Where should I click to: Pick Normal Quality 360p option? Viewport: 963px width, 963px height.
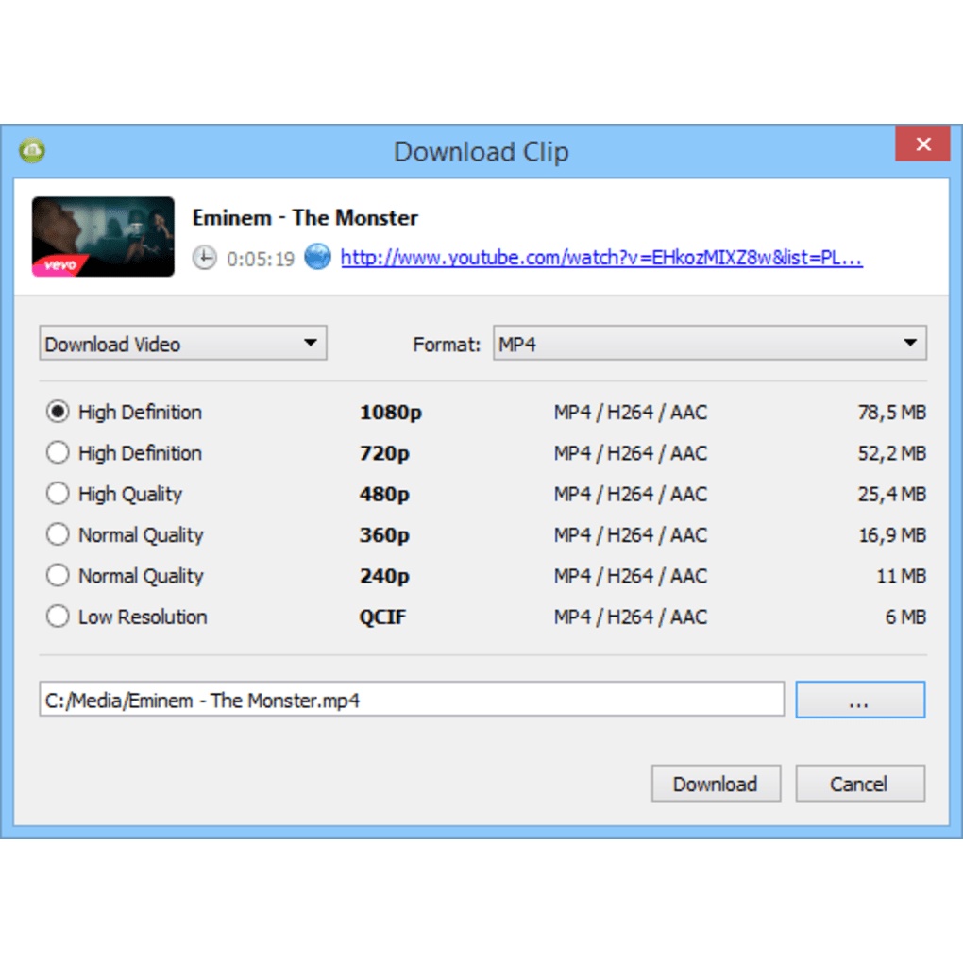(59, 534)
